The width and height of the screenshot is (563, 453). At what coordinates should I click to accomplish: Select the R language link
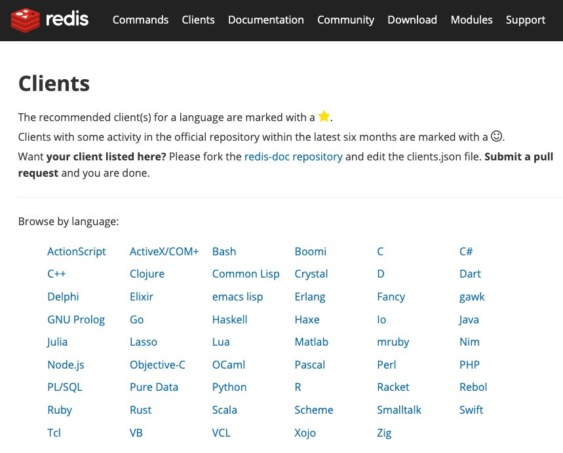click(x=298, y=387)
